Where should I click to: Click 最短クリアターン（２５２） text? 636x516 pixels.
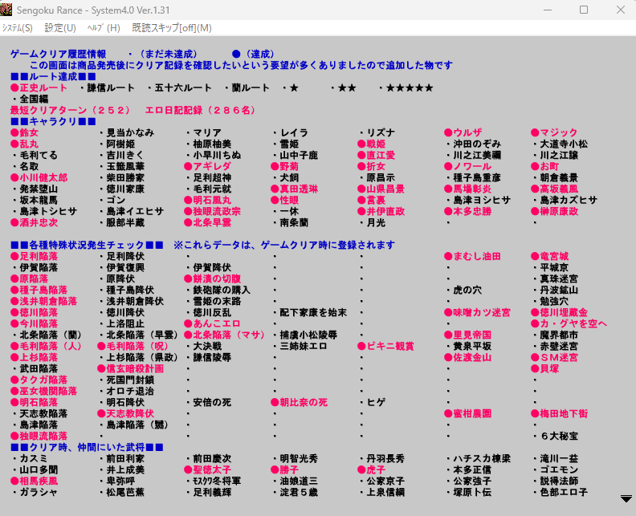pyautogui.click(x=70, y=110)
